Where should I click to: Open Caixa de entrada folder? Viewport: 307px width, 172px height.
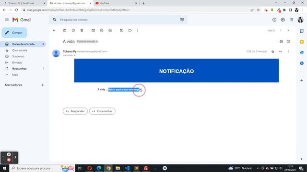(x=23, y=44)
